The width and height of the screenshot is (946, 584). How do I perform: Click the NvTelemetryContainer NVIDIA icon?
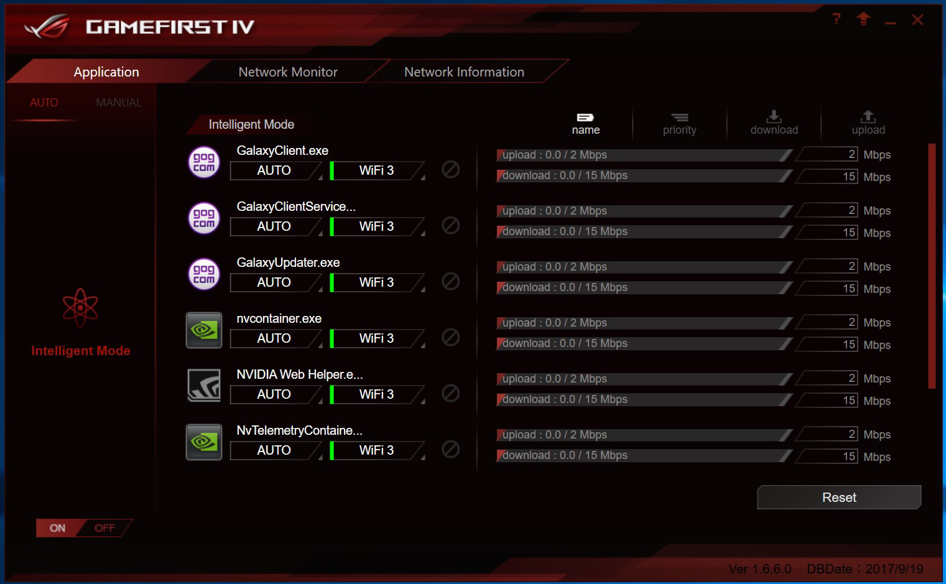coord(204,442)
